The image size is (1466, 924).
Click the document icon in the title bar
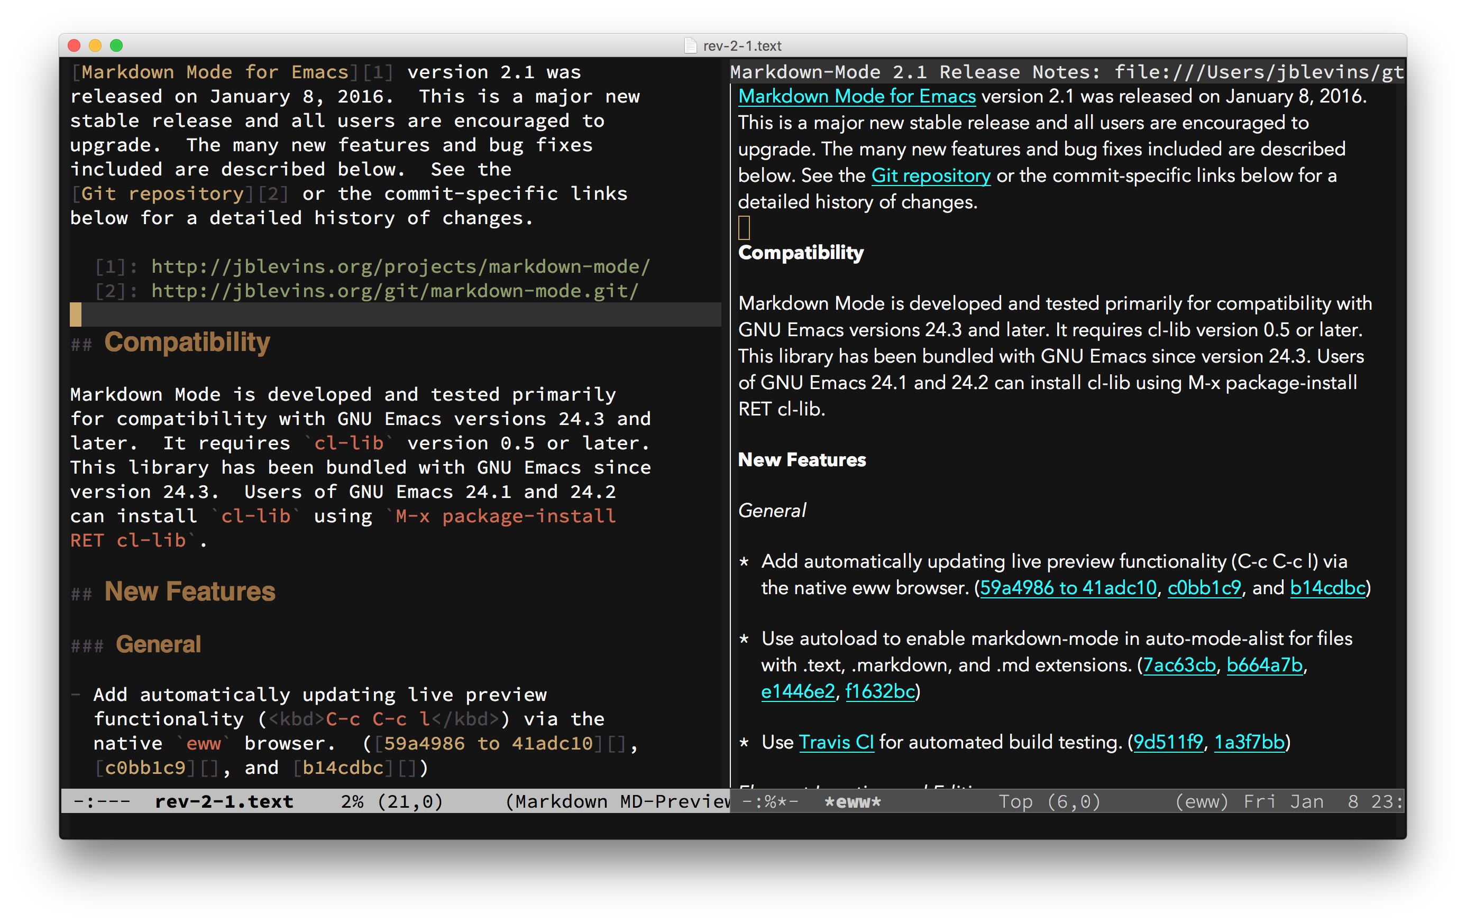[x=690, y=45]
